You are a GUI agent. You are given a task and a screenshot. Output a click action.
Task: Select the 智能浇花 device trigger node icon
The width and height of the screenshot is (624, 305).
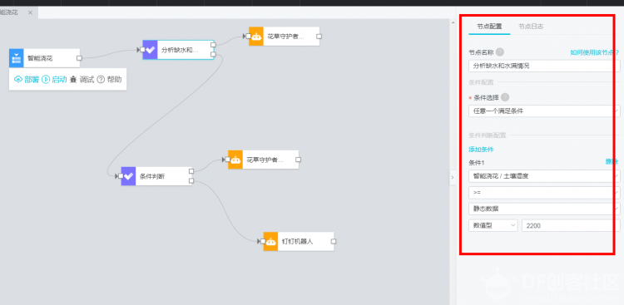[17, 58]
